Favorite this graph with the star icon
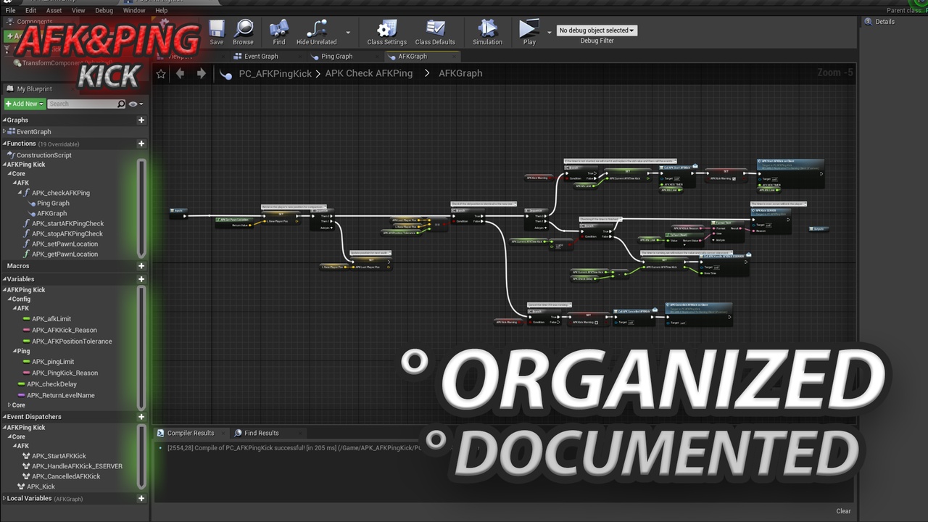The height and width of the screenshot is (522, 928). [161, 73]
